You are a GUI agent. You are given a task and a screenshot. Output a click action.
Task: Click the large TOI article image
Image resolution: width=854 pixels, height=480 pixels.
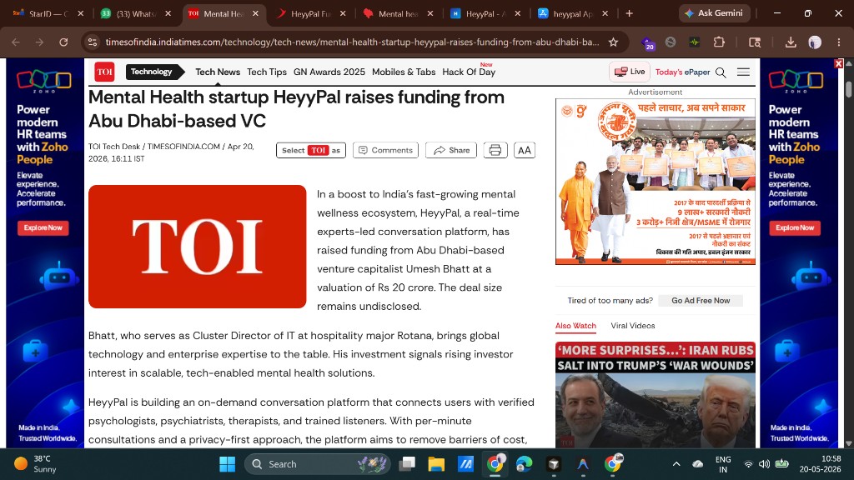(x=197, y=247)
